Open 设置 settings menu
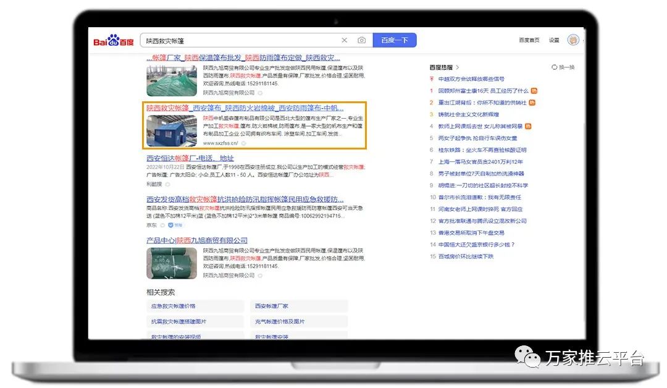 click(x=554, y=40)
